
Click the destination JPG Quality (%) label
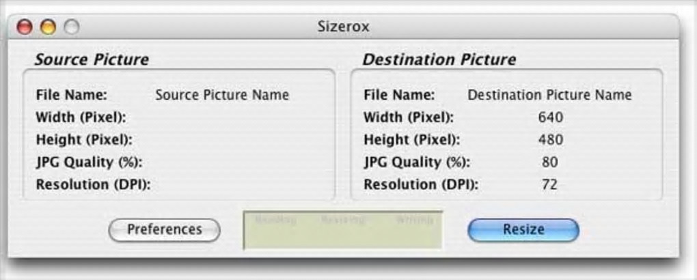(x=417, y=163)
